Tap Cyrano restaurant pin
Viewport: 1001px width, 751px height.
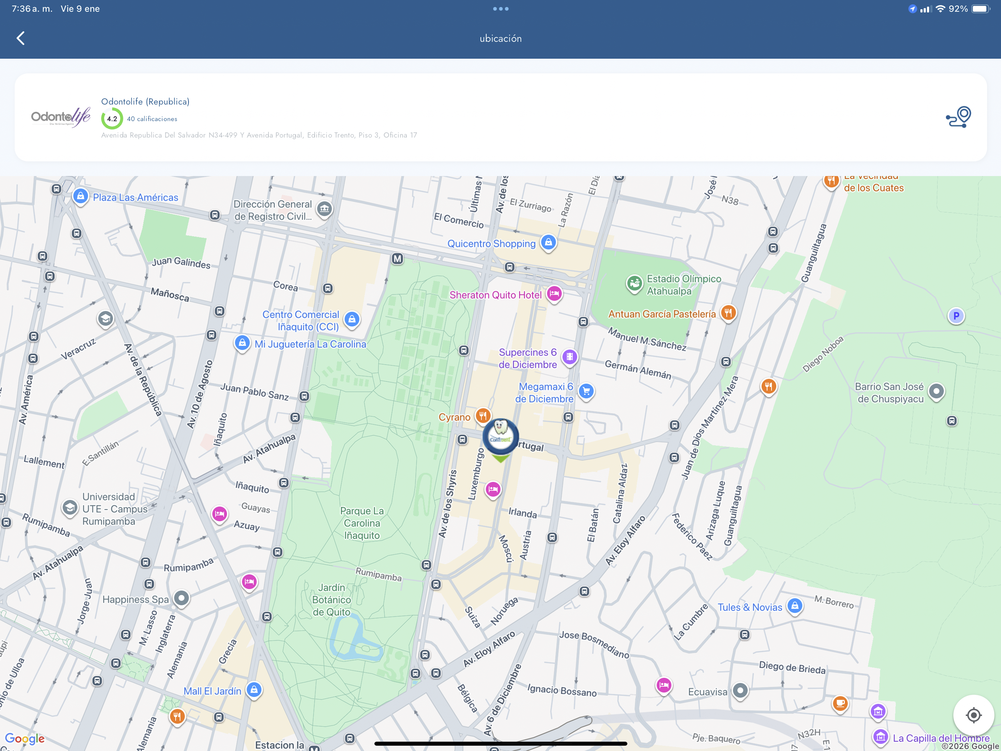483,416
